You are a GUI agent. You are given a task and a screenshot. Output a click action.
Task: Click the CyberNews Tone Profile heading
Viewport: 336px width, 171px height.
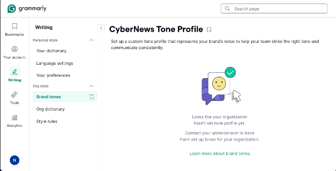[x=156, y=29]
